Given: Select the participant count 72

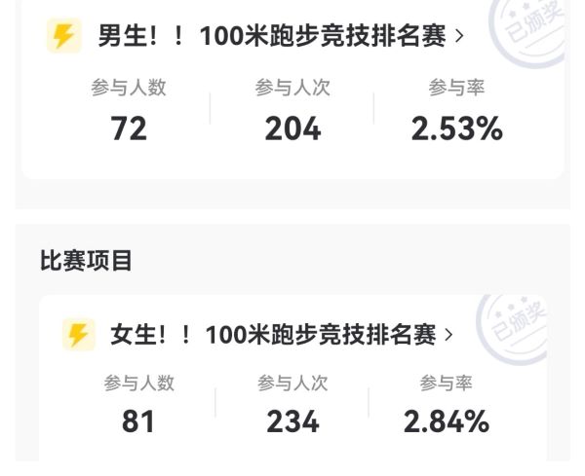Looking at the screenshot, I should 129,128.
